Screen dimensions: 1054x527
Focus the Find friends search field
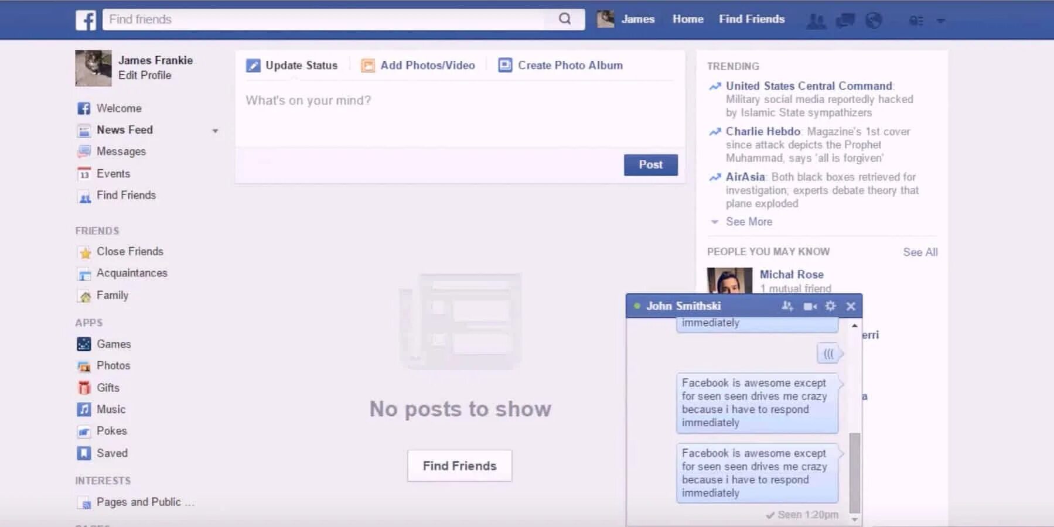pyautogui.click(x=323, y=19)
